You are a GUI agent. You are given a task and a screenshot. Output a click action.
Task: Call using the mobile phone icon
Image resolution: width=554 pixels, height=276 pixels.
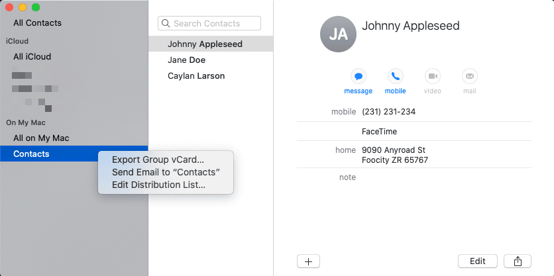(x=396, y=76)
